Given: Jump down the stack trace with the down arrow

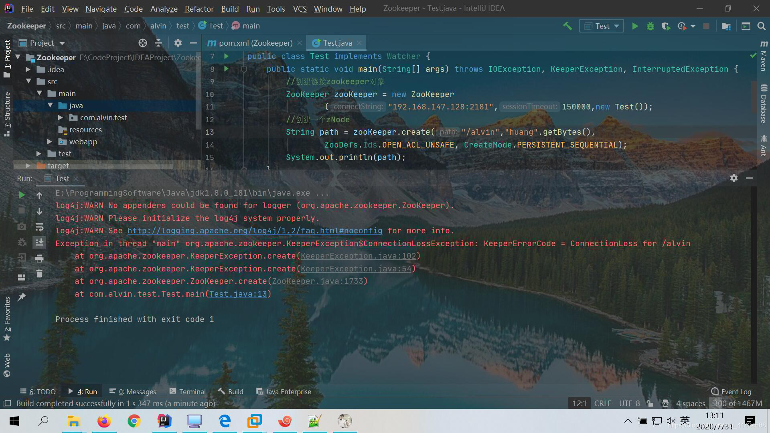Looking at the screenshot, I should coord(39,211).
